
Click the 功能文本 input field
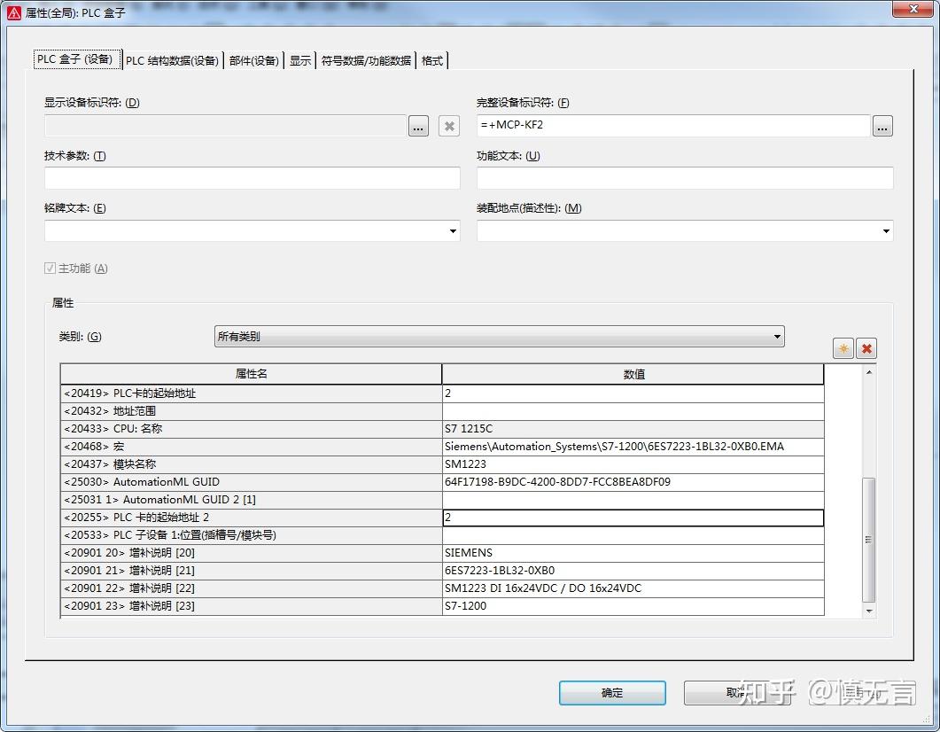(x=685, y=178)
